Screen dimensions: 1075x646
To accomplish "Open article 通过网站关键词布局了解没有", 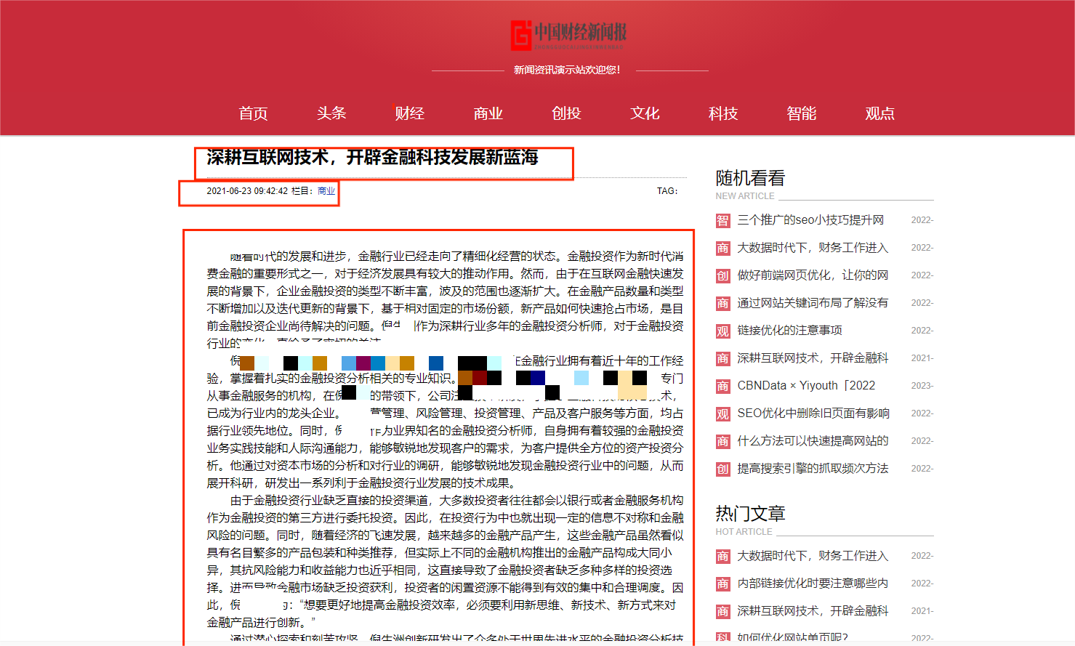I will click(x=813, y=303).
